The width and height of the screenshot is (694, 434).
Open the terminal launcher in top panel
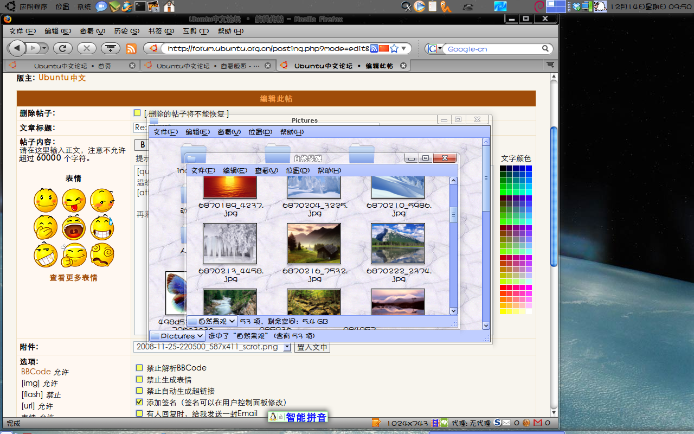(x=140, y=7)
